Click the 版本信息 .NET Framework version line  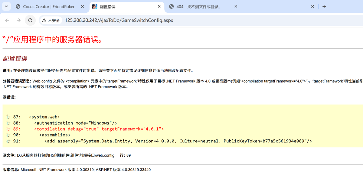click(x=77, y=170)
